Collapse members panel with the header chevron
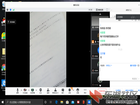 coord(111,10)
